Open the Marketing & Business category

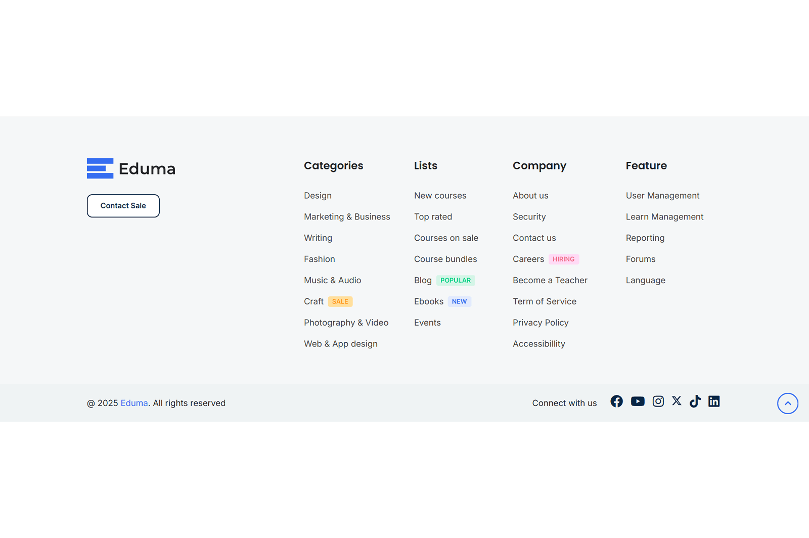point(347,217)
